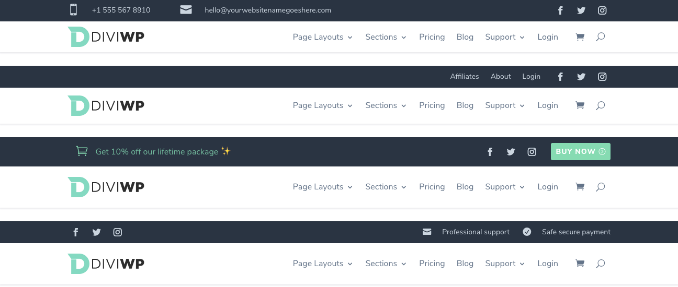Open Instagram icon in fourth top bar
Viewport: 678px width, 287px height.
(118, 232)
